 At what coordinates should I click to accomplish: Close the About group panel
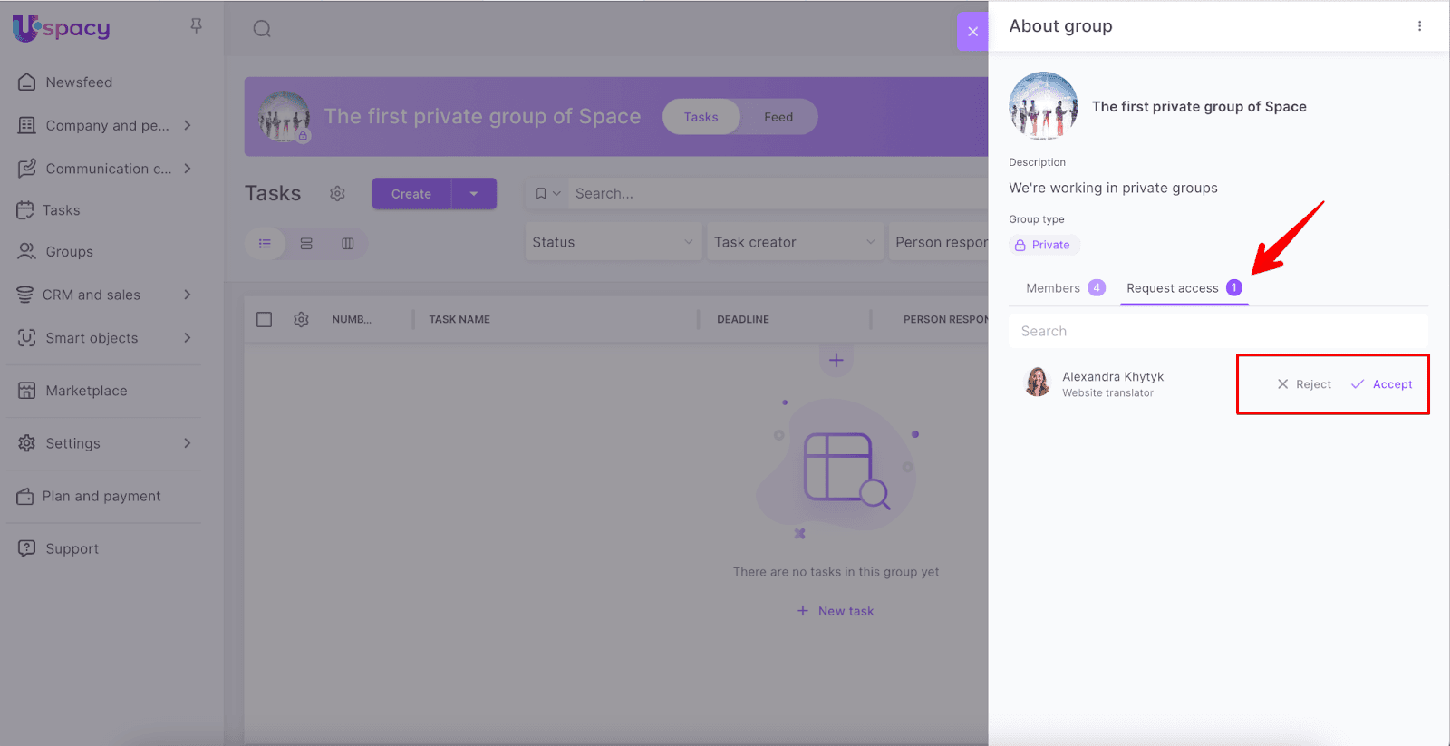point(972,32)
